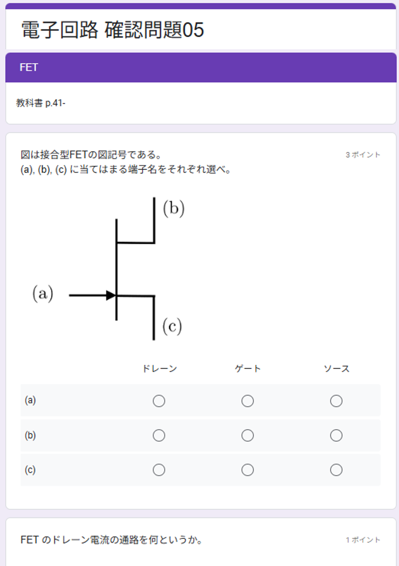Click the ゲート column header
This screenshot has height=566, width=399.
pos(248,368)
